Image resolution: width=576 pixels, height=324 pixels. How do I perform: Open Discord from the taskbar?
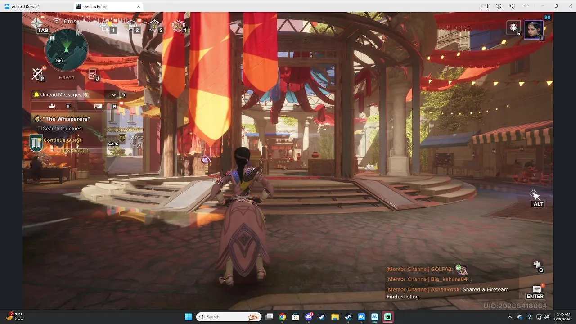(x=309, y=317)
